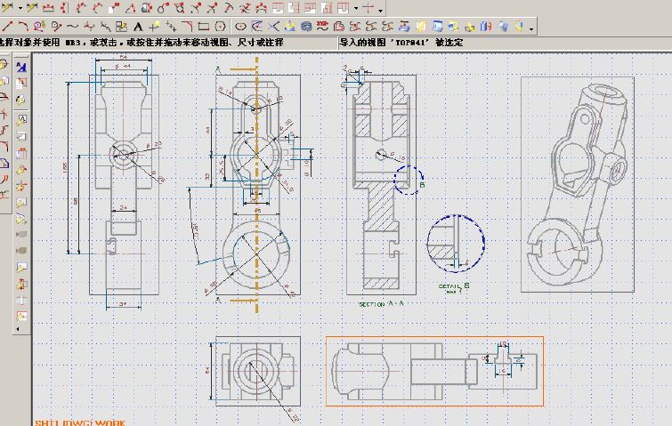672x426 pixels.
Task: Expand the left vertical toolbar bottom arrow
Action: coord(18,329)
